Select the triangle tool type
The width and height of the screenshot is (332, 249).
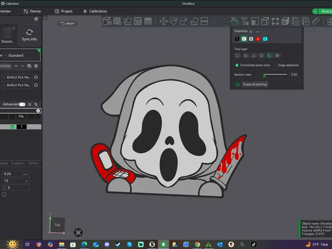(254, 56)
